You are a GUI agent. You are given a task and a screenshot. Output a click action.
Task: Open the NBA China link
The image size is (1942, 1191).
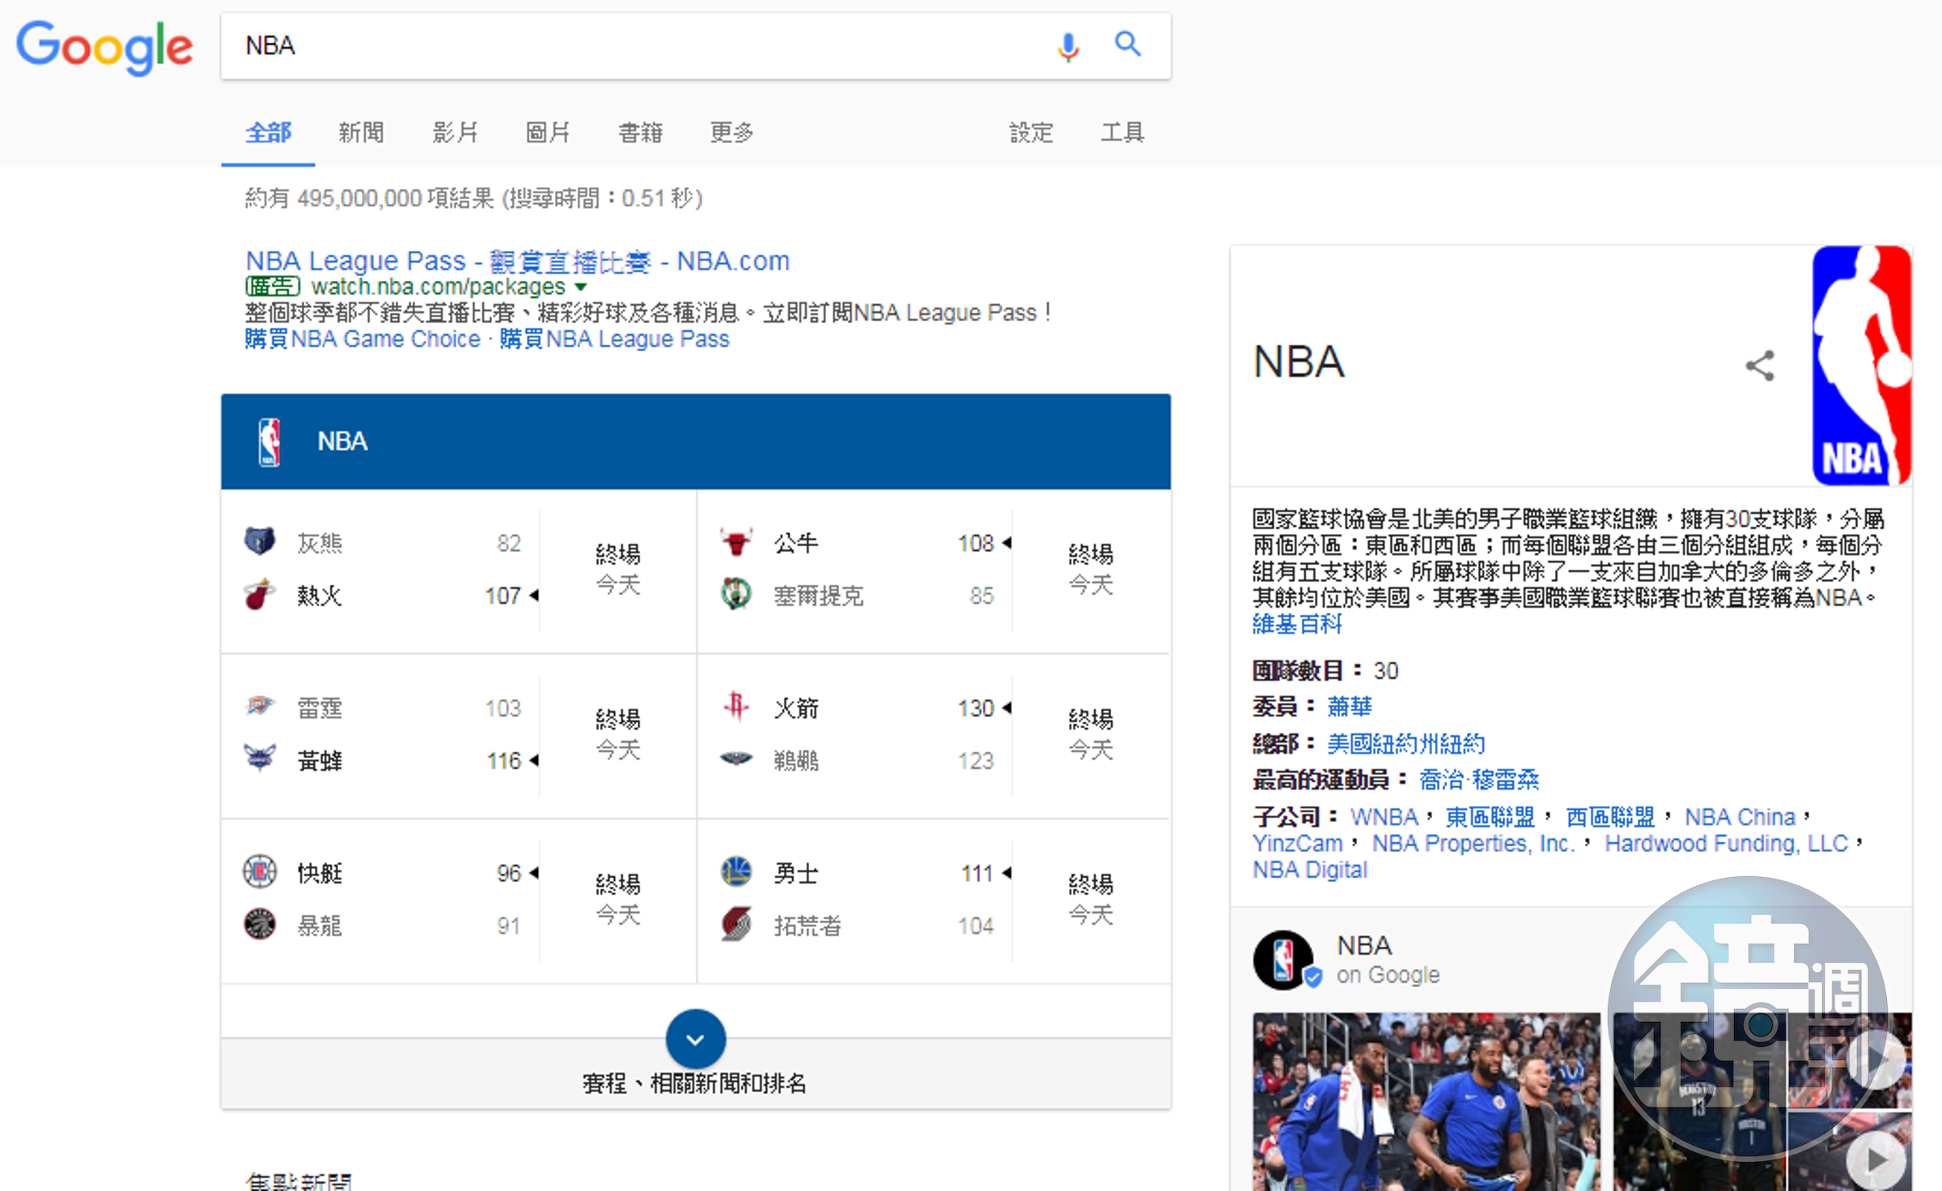(1741, 817)
